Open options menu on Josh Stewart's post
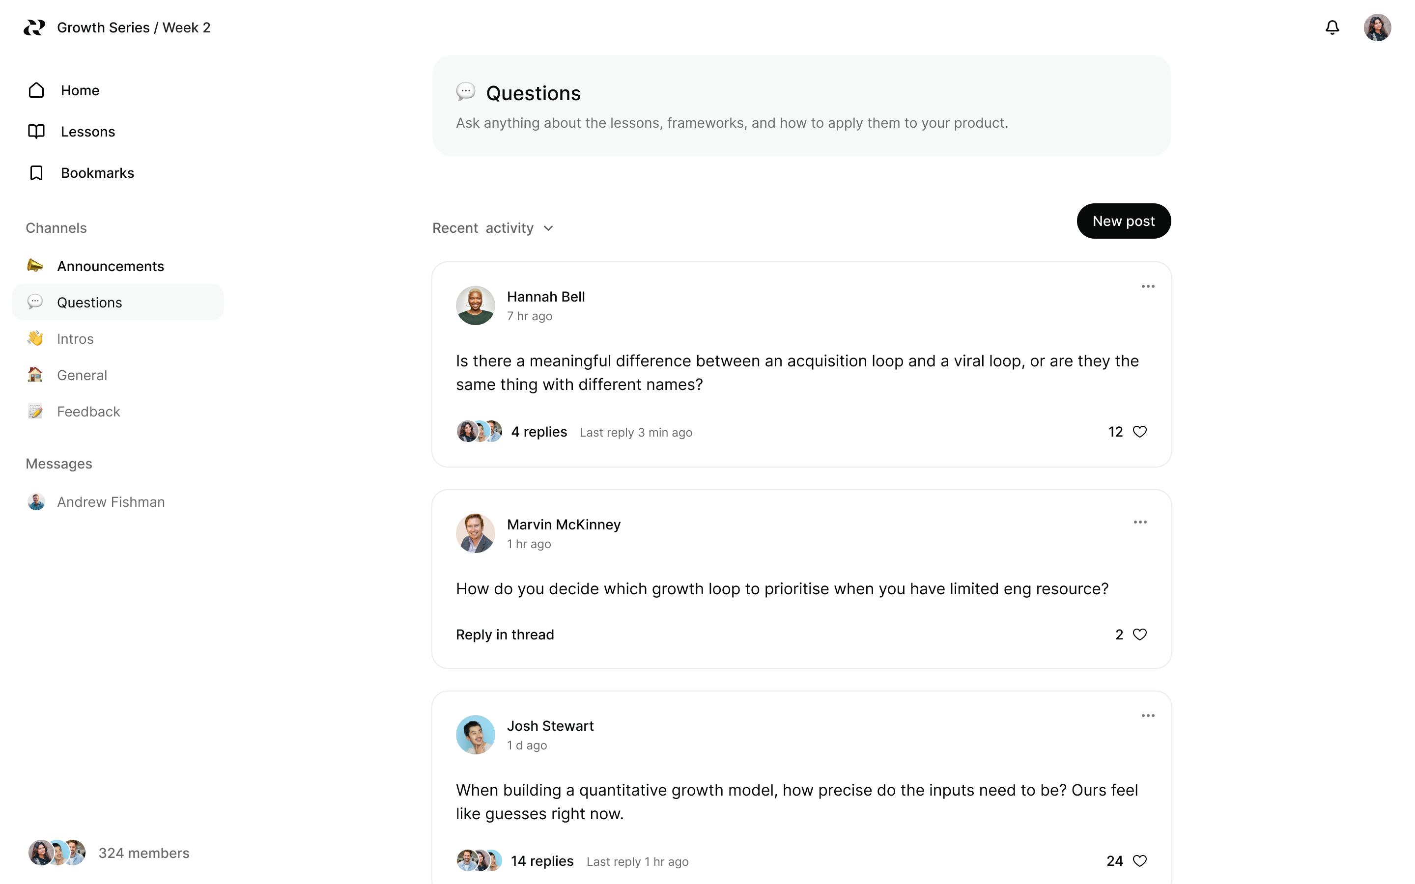 (1147, 715)
